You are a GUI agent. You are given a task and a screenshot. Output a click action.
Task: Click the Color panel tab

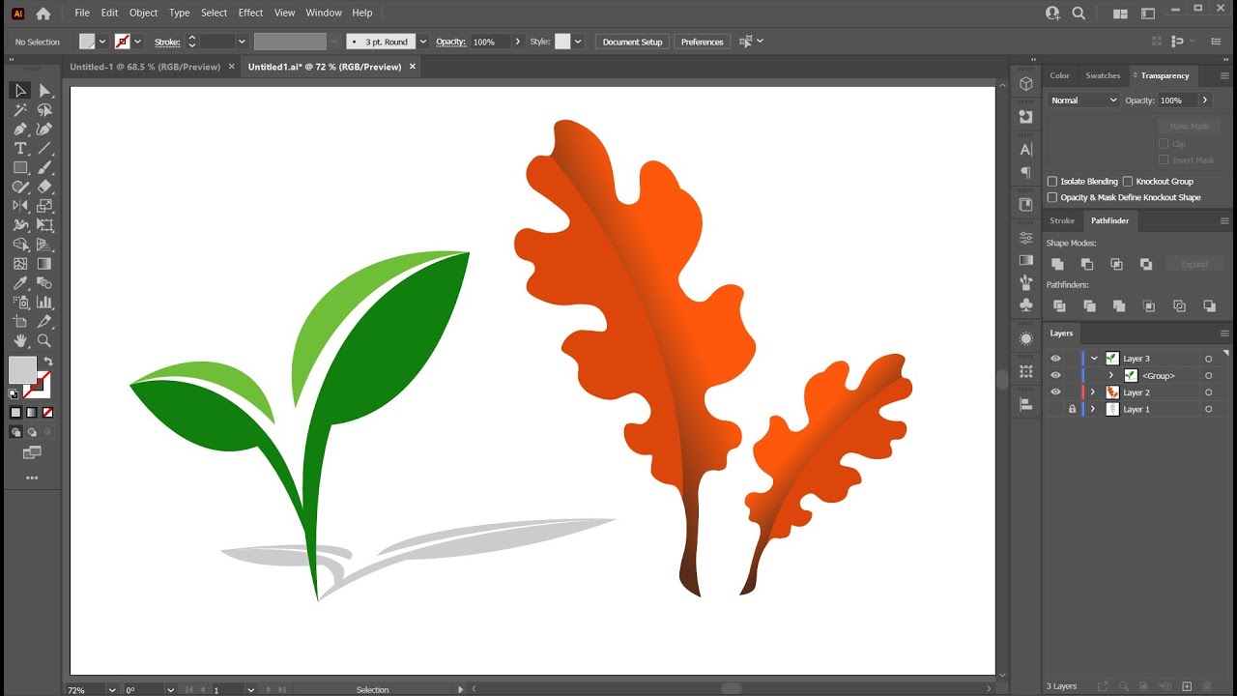[x=1060, y=75]
